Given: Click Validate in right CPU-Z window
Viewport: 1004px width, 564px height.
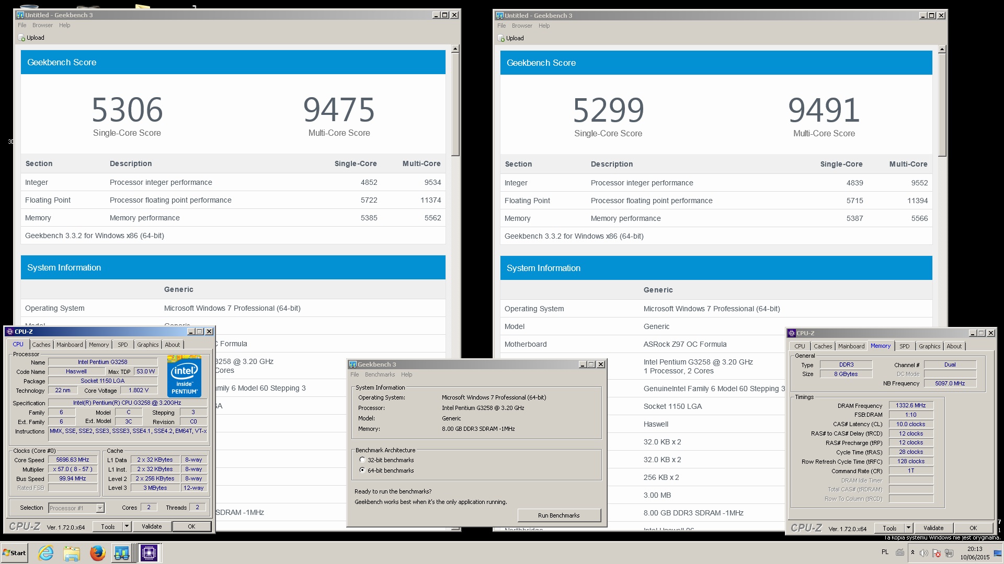Looking at the screenshot, I should click(x=933, y=528).
